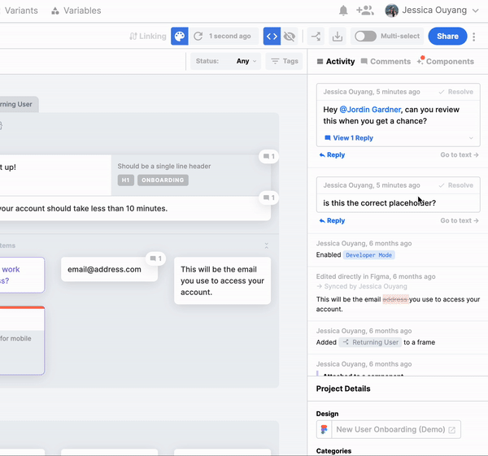Click the ONBOARDING tag

(163, 180)
